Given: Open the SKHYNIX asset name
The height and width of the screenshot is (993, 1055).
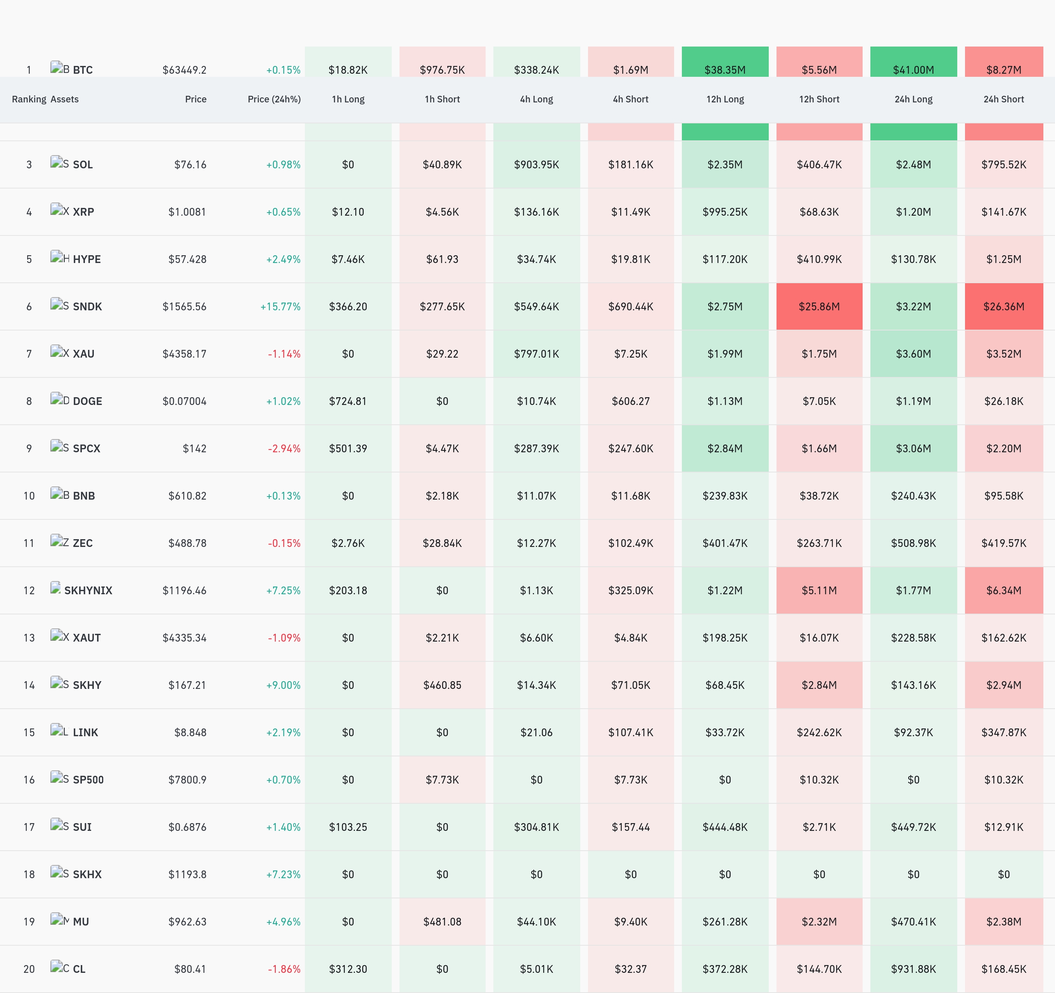Looking at the screenshot, I should [88, 590].
